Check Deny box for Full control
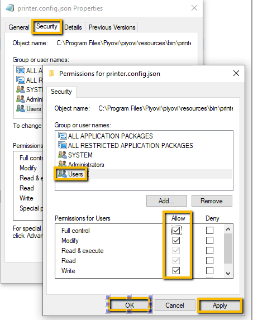The height and width of the screenshot is (320, 253). coord(209,231)
